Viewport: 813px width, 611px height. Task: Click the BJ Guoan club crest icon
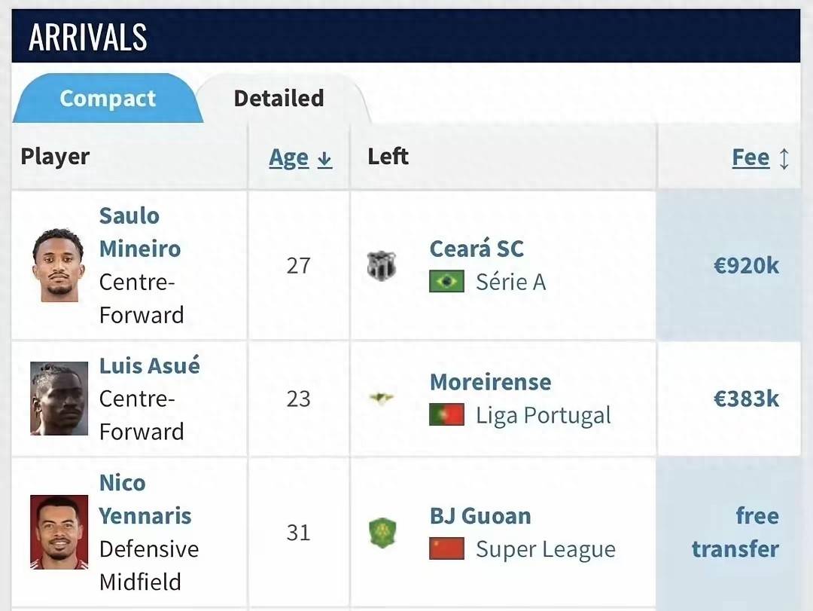click(382, 533)
